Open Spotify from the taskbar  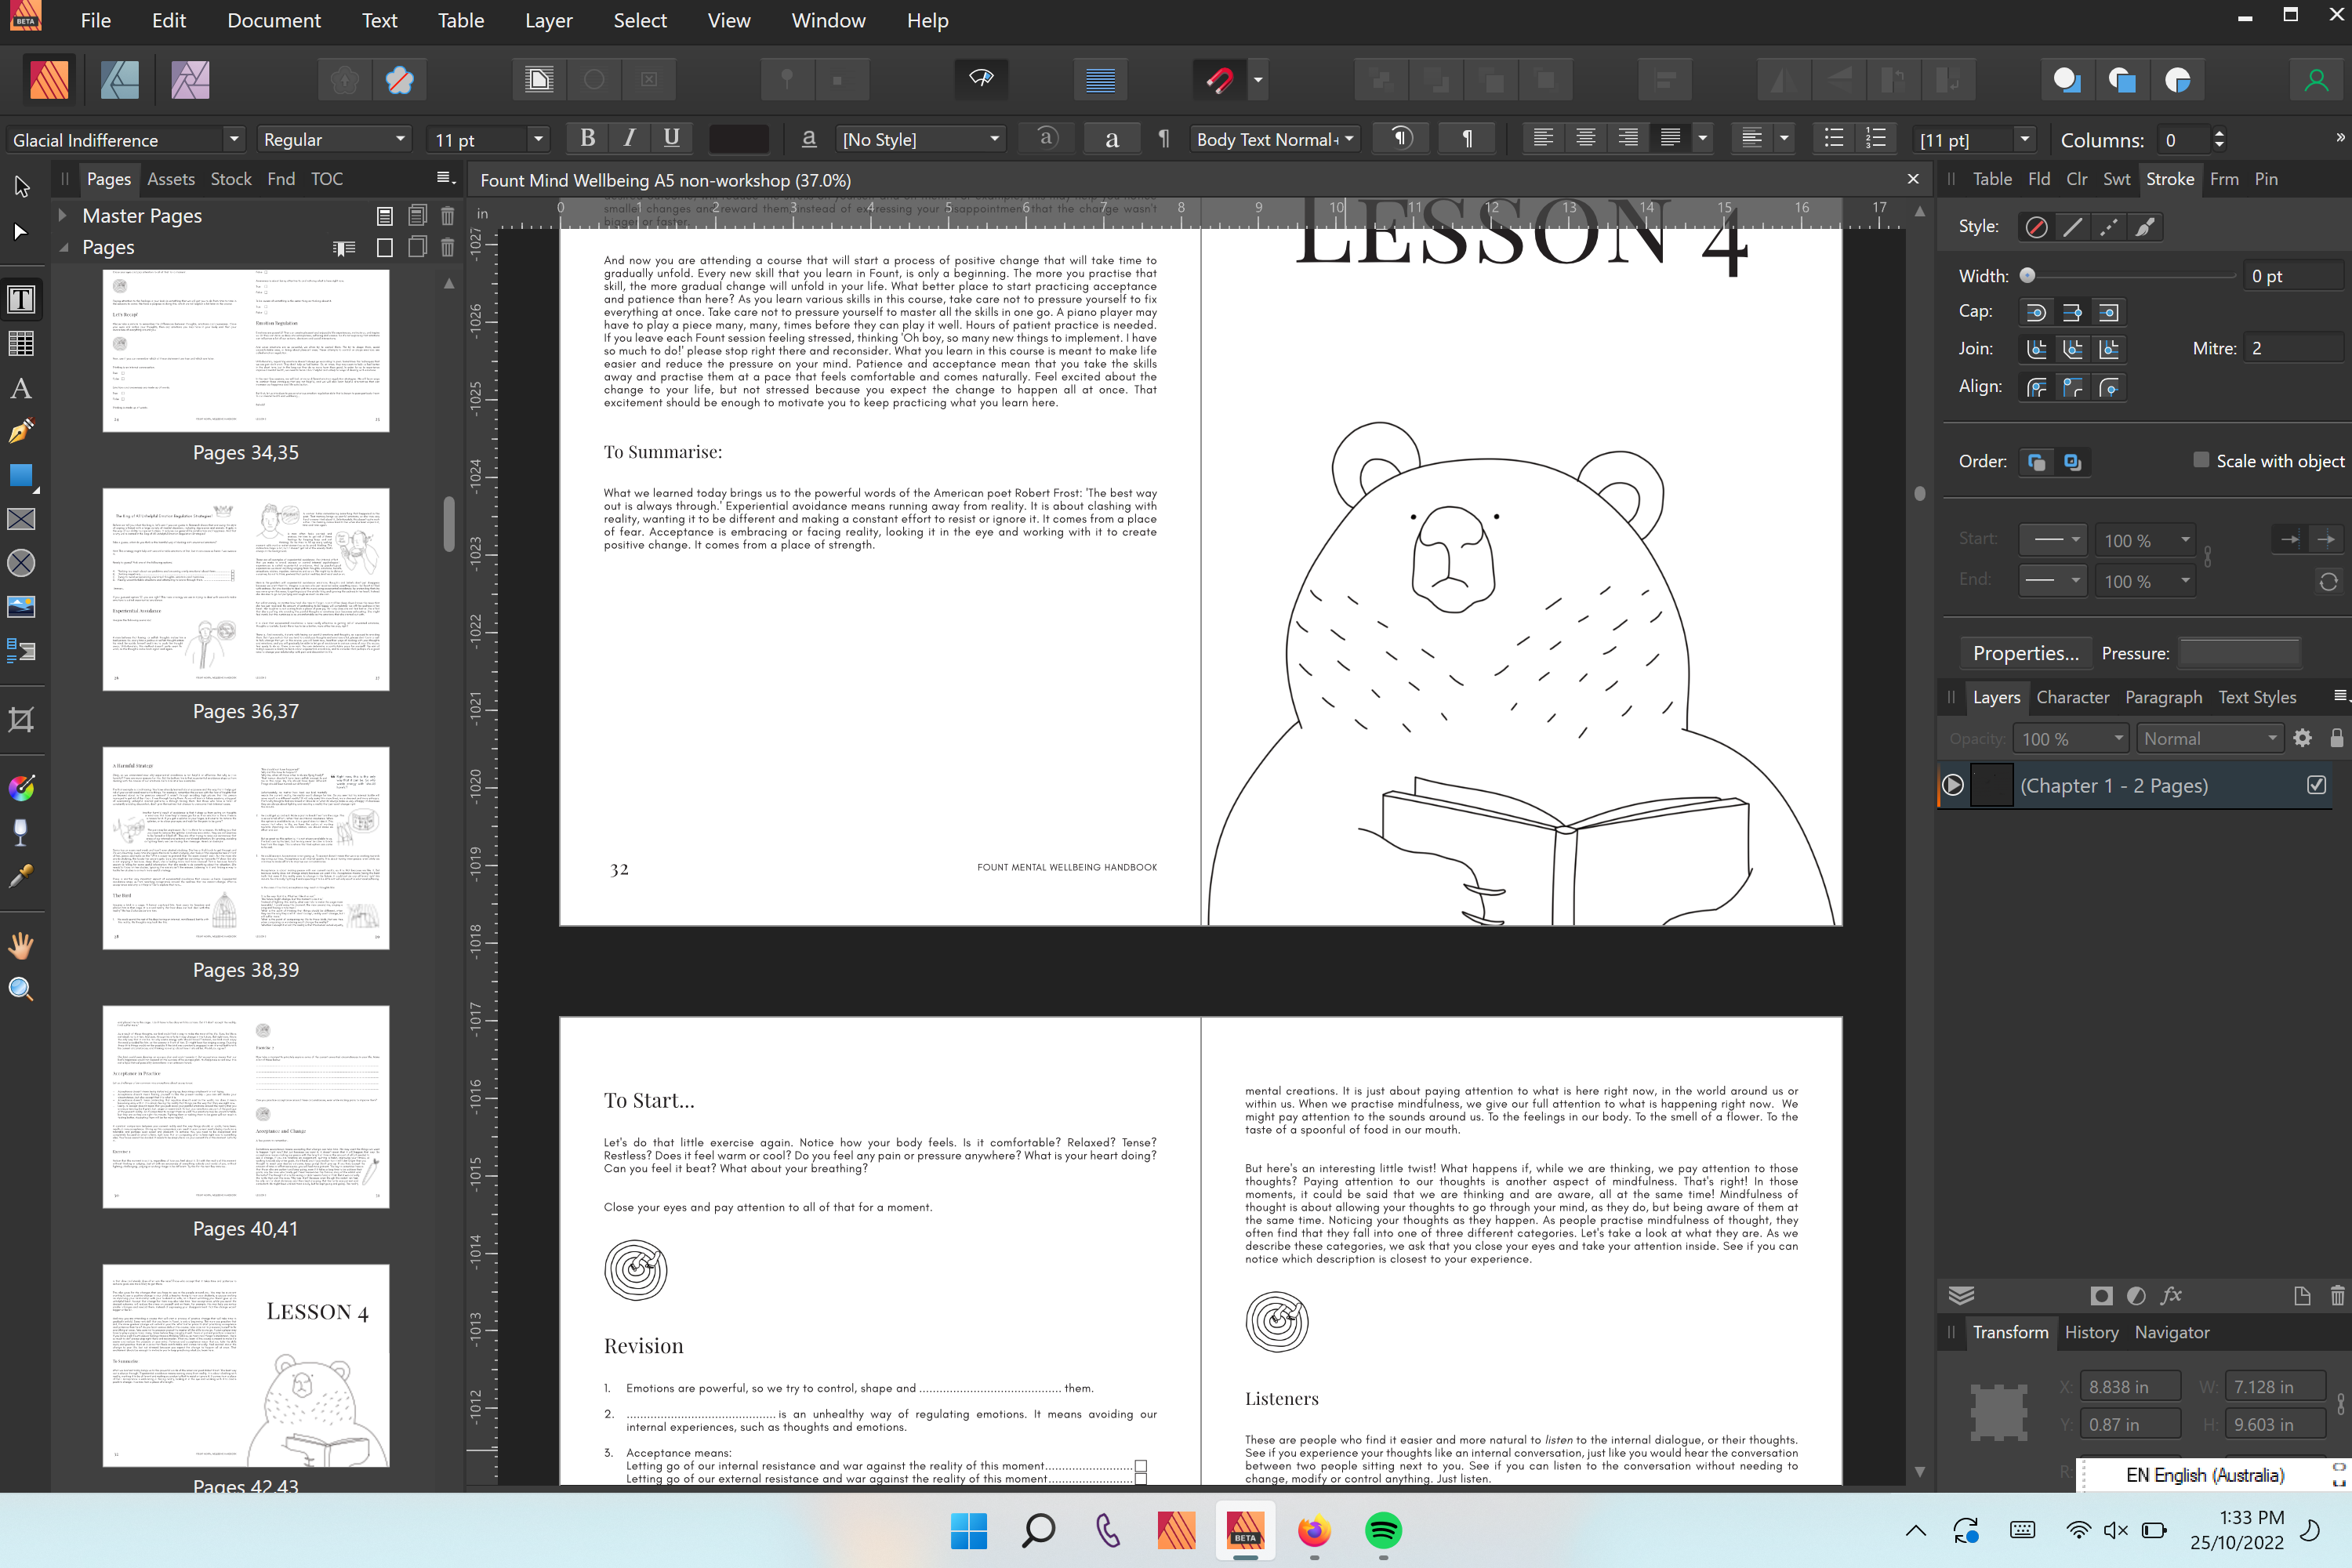coord(1383,1530)
